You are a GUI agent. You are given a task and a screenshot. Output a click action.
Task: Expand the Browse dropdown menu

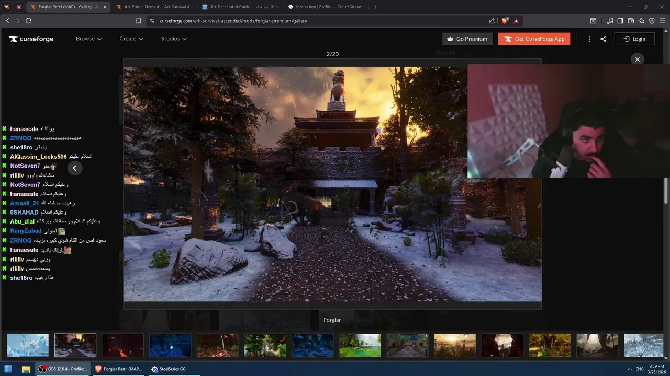click(x=88, y=39)
